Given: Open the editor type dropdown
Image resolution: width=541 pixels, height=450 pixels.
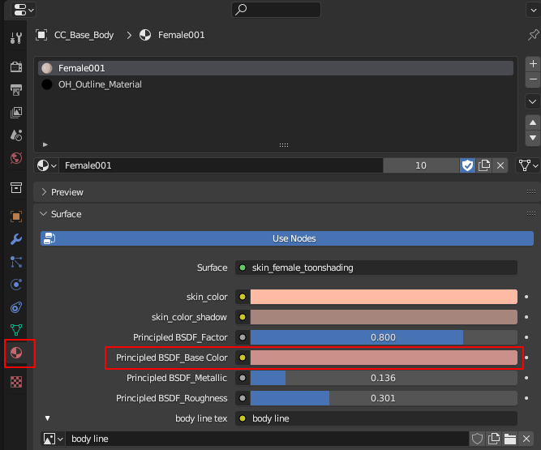Looking at the screenshot, I should point(24,10).
